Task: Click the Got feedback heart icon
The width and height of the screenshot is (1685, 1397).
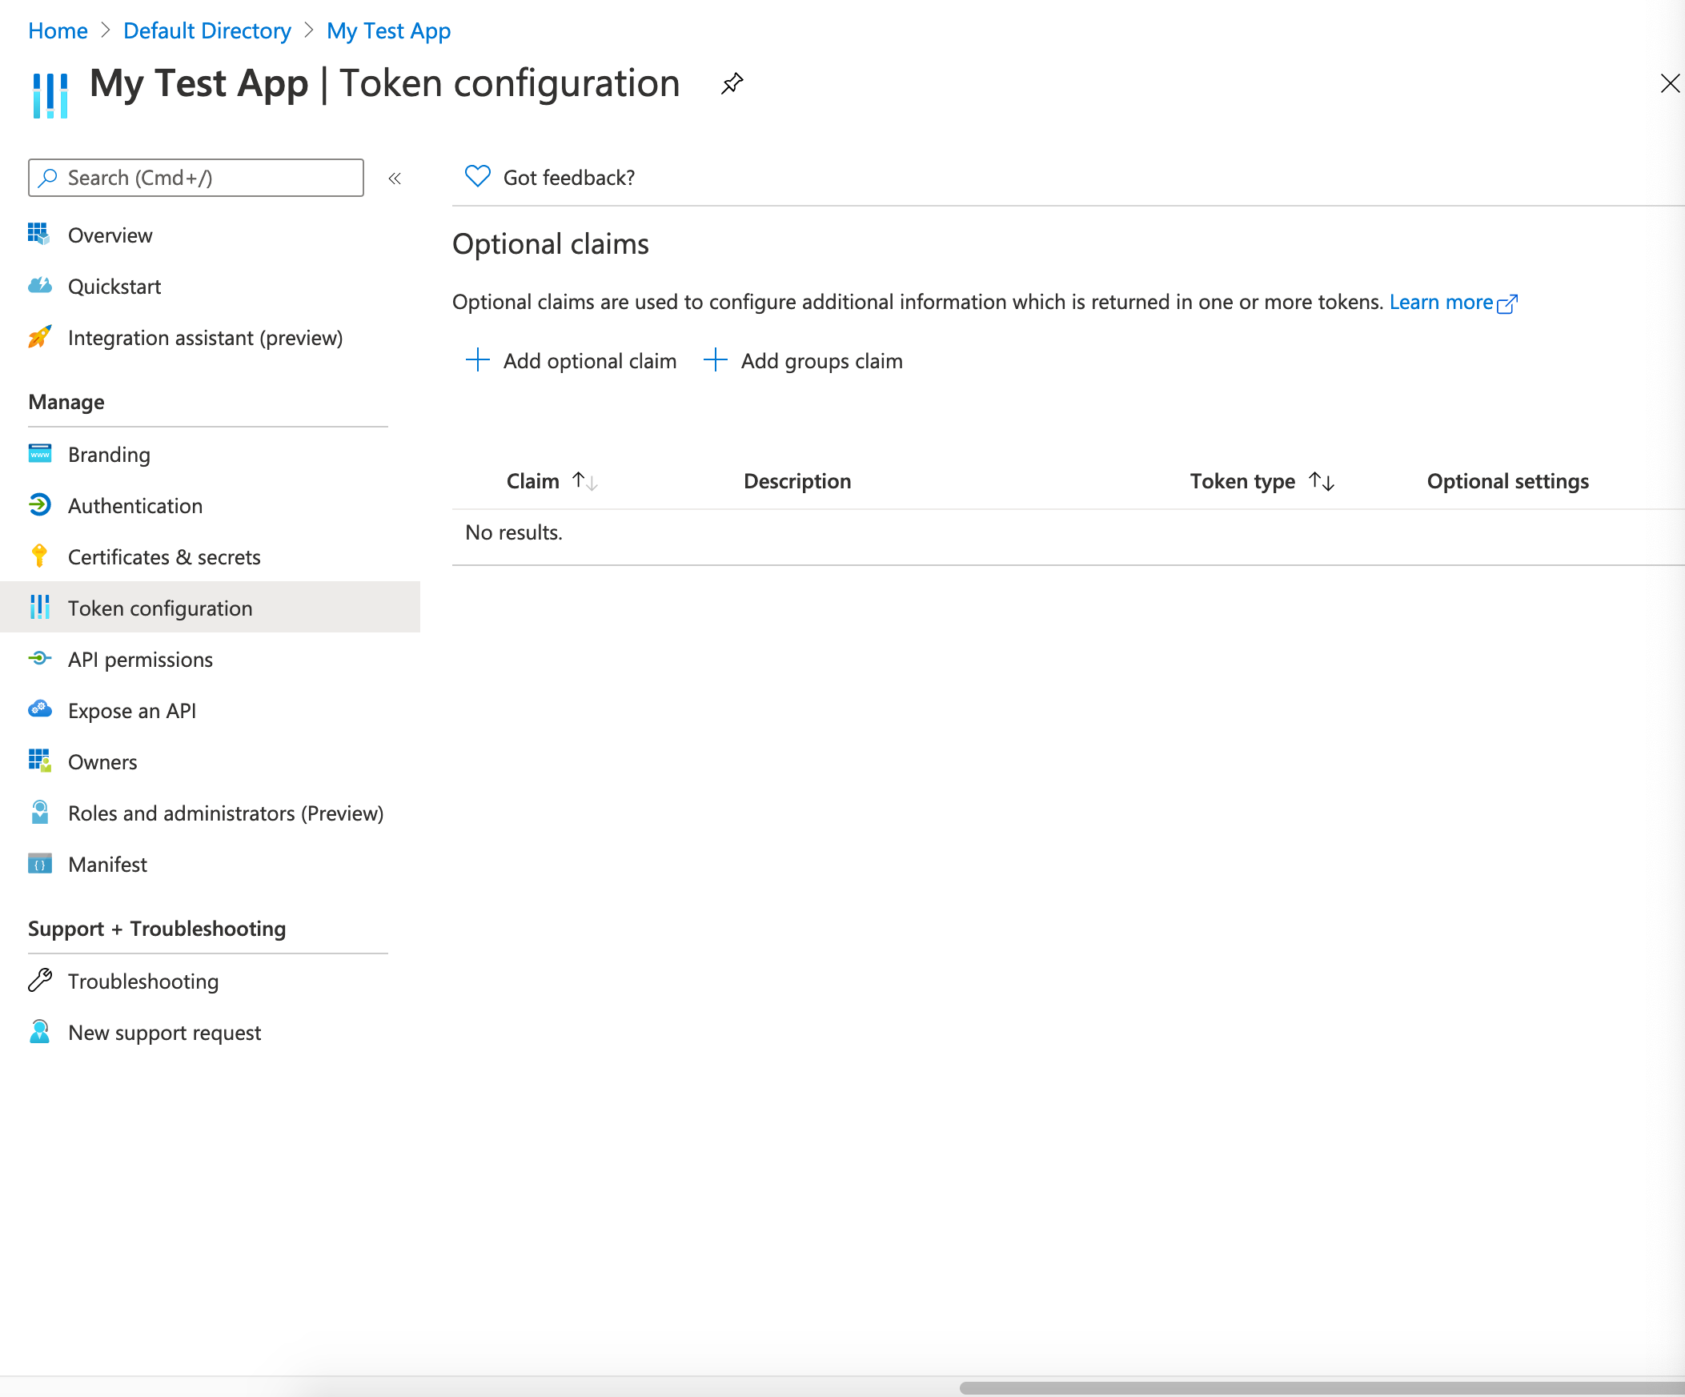Action: (476, 177)
